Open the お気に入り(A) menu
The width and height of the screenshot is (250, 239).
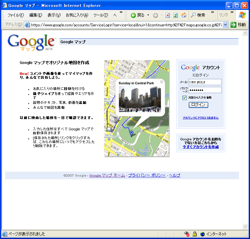(x=77, y=15)
